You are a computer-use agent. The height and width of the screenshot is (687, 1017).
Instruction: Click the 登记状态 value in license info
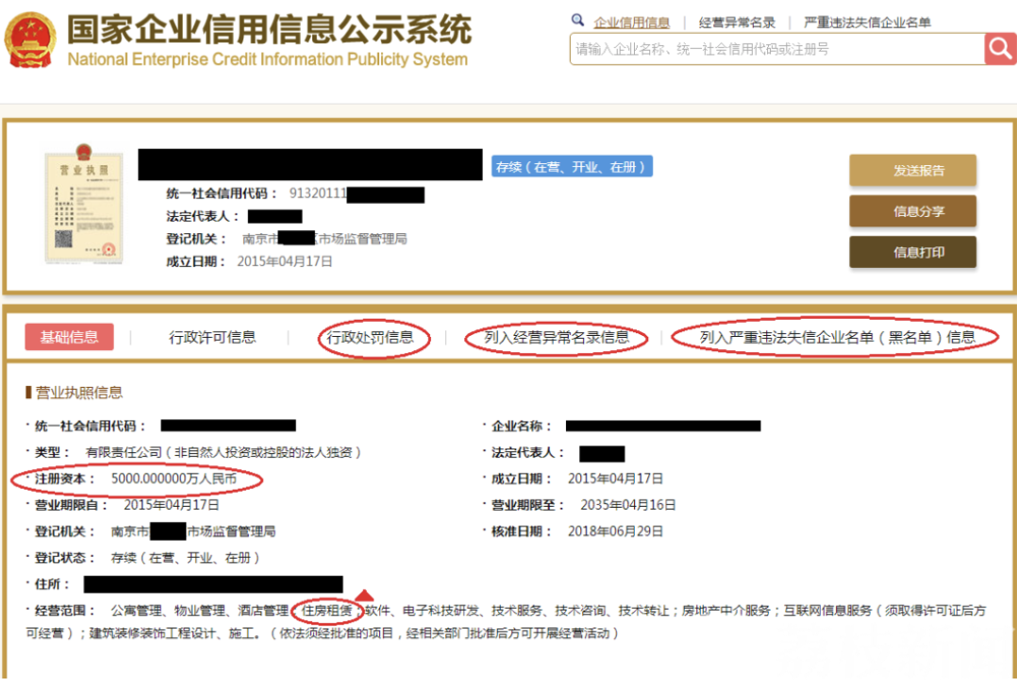(x=186, y=558)
